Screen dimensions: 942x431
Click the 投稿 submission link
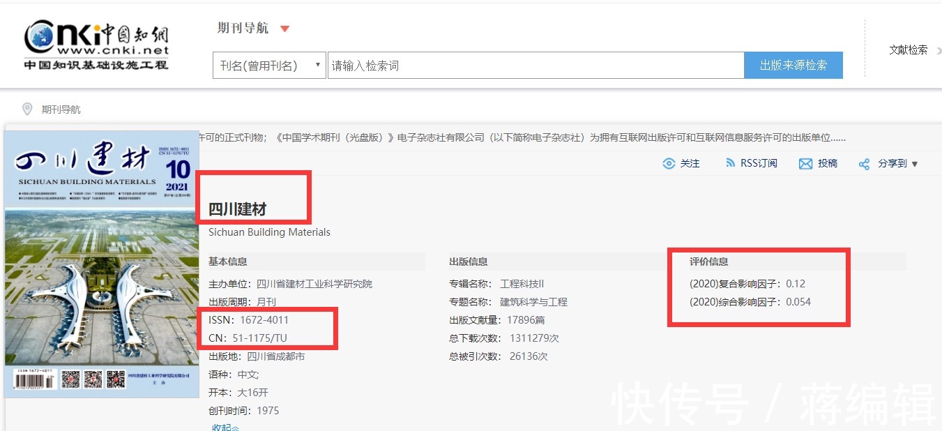(x=828, y=163)
